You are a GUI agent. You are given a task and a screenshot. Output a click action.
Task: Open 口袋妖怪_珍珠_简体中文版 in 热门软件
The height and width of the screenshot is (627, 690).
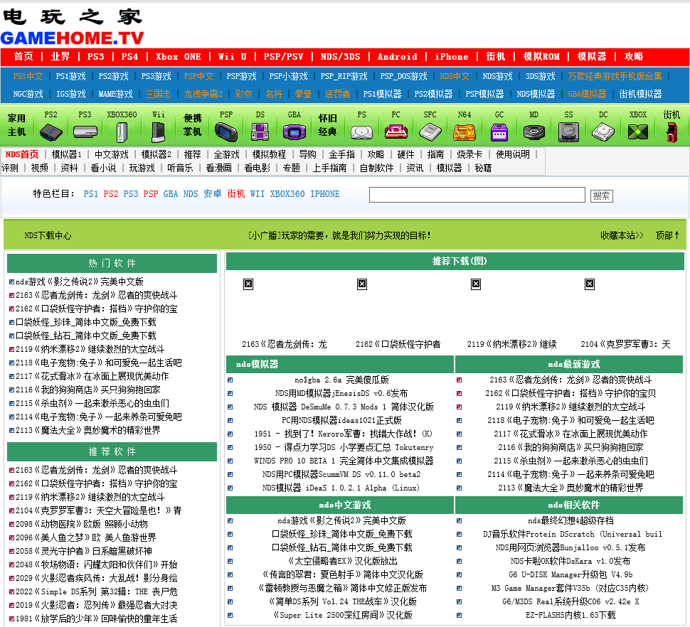pos(86,322)
